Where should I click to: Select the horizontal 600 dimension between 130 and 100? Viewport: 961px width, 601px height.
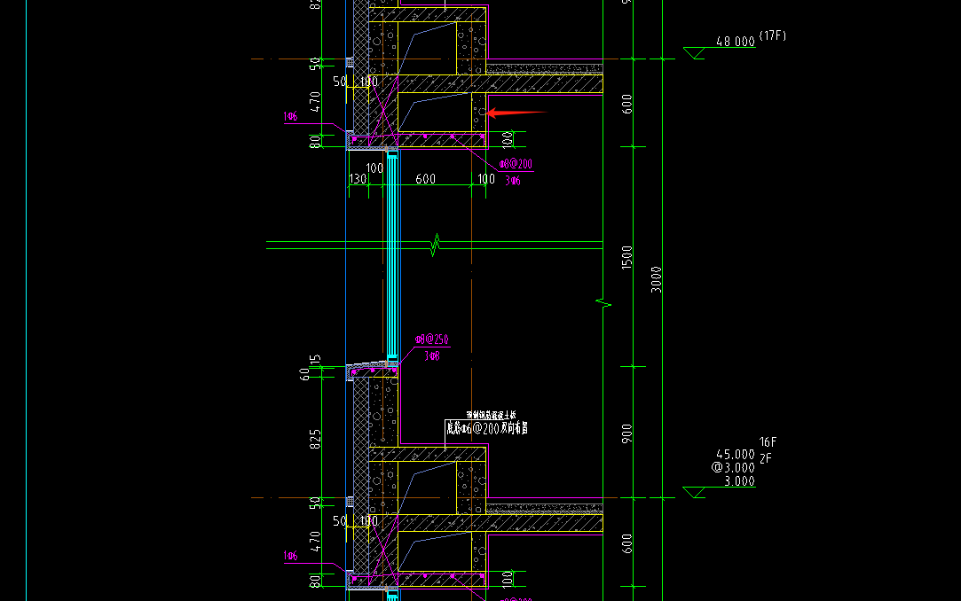coord(425,179)
